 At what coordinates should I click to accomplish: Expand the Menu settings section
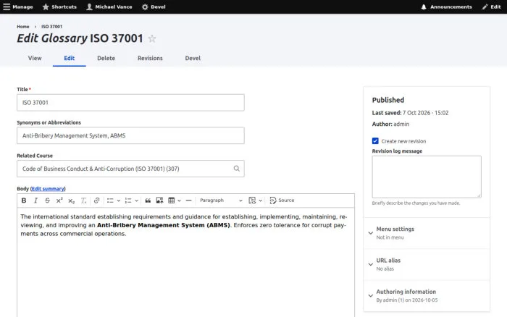click(x=427, y=232)
